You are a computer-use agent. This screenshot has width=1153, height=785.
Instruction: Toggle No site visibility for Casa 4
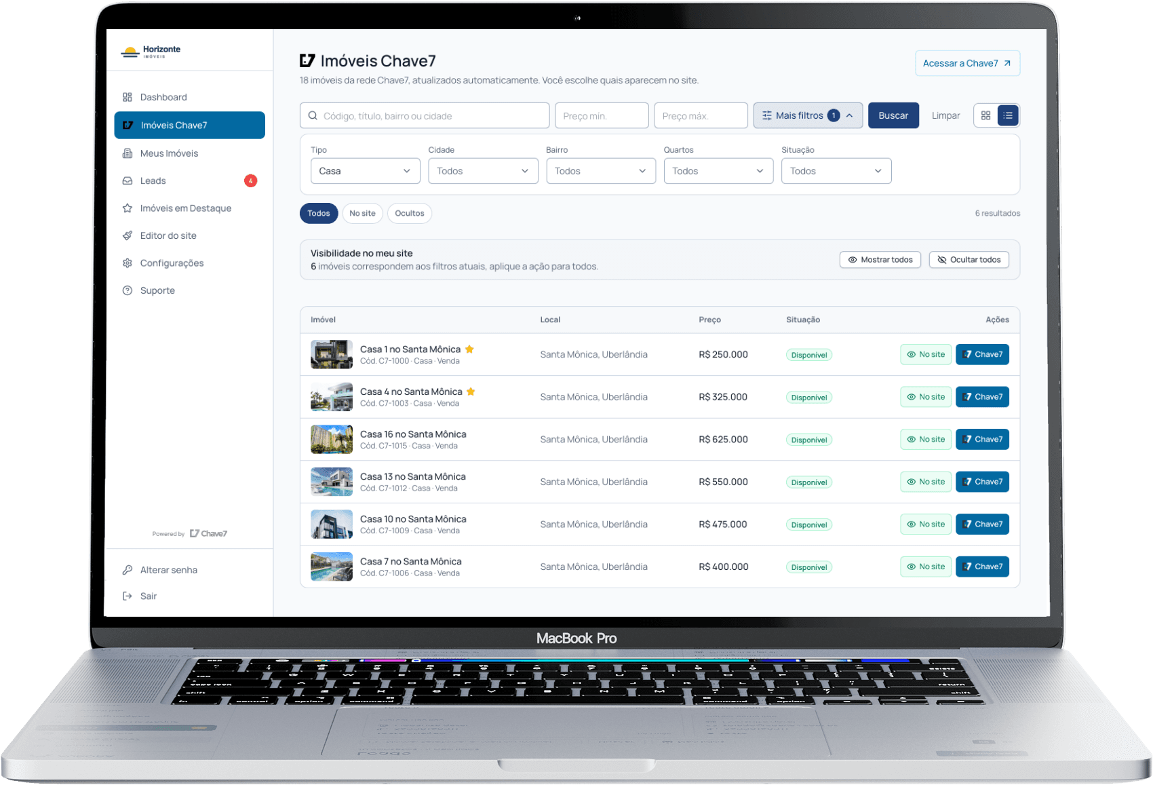[x=926, y=397]
